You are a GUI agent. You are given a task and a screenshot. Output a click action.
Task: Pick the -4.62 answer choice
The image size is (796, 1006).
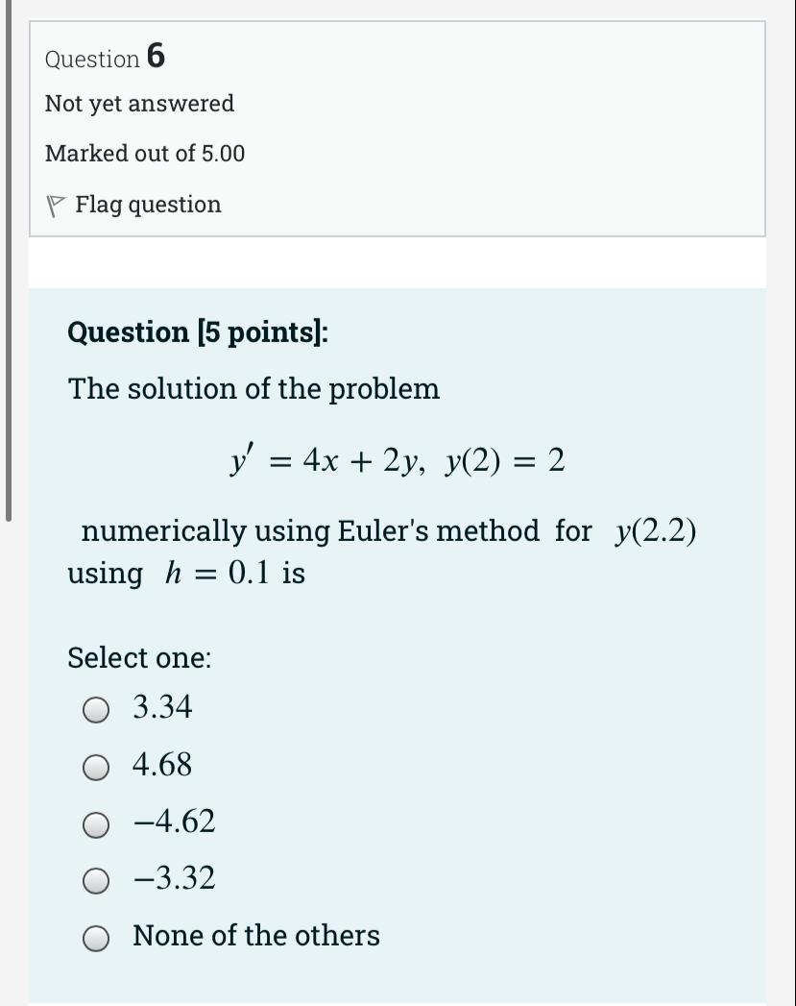(x=96, y=822)
